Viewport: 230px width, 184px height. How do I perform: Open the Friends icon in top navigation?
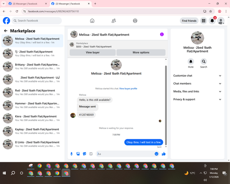coord(114,21)
